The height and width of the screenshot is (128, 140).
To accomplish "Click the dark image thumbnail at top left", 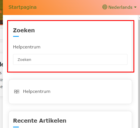I will point(1,12).
